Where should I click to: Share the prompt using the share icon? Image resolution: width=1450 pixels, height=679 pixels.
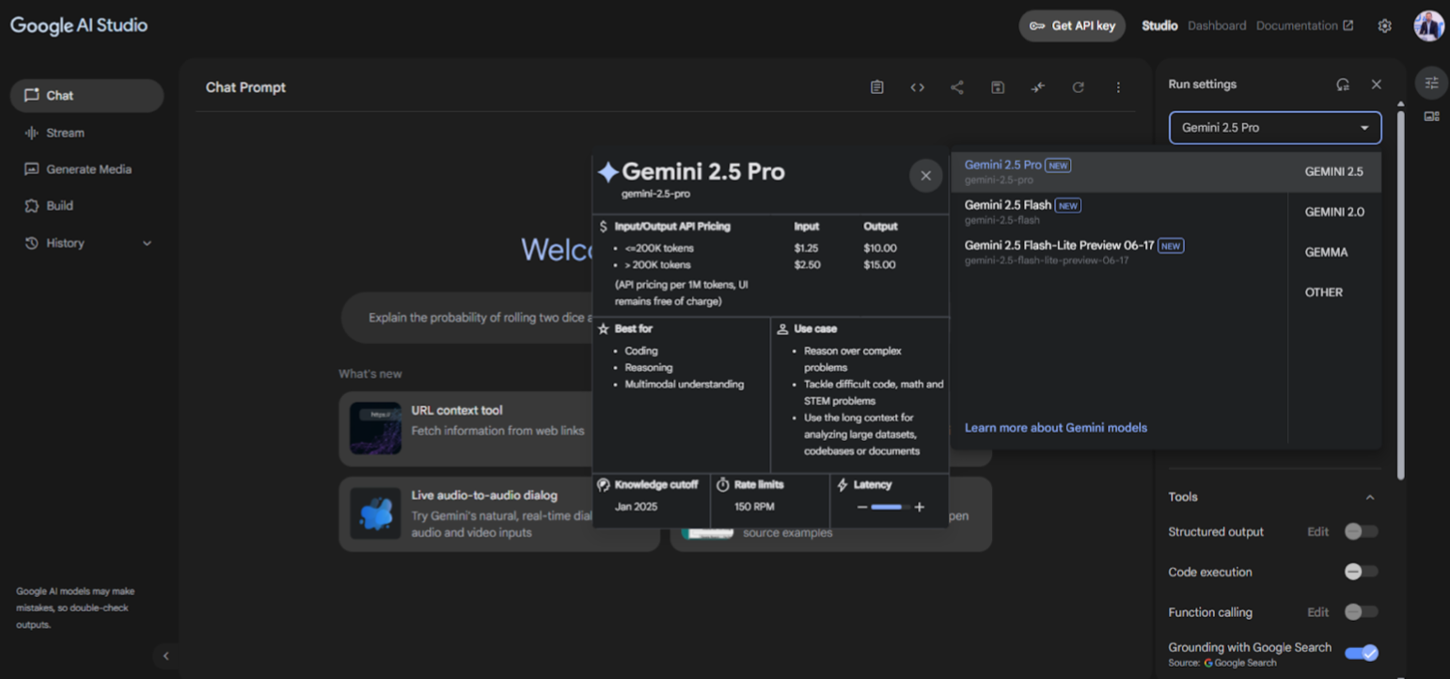click(x=956, y=87)
